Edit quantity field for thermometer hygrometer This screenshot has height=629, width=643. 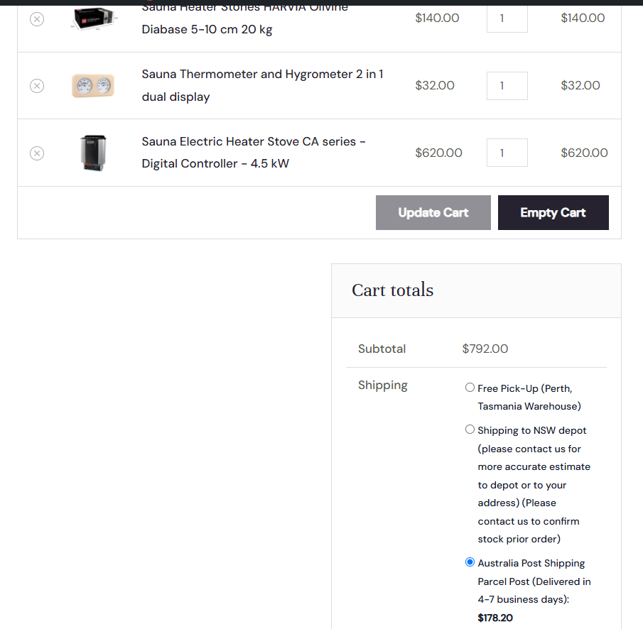(x=507, y=86)
